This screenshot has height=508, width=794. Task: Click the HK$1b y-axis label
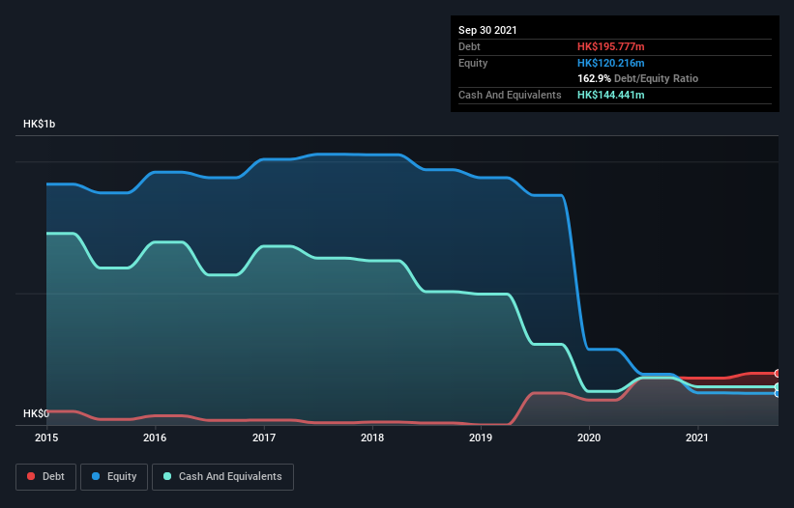coord(39,124)
